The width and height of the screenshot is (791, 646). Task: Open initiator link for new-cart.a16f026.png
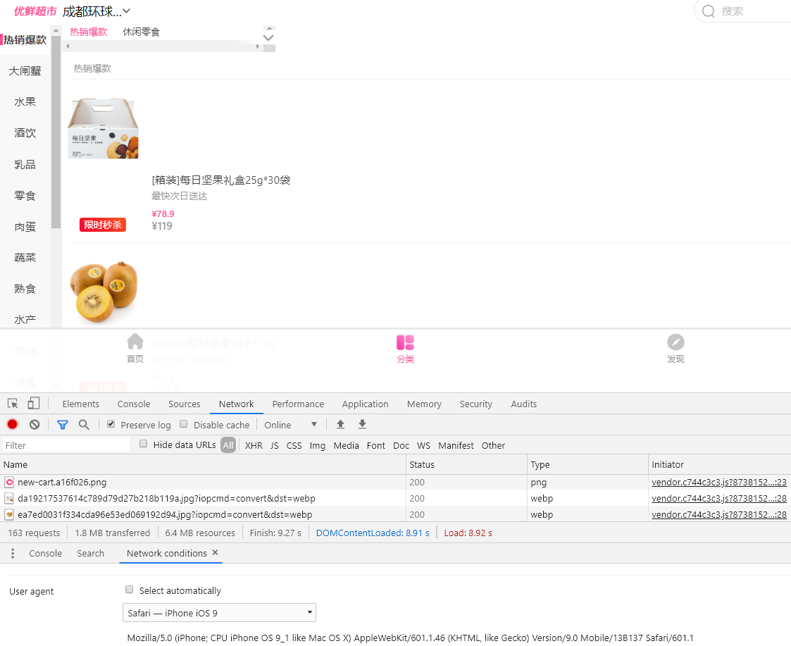(x=719, y=483)
